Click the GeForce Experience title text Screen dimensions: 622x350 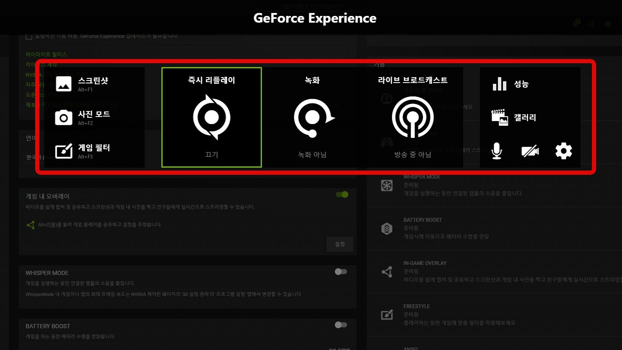(315, 18)
